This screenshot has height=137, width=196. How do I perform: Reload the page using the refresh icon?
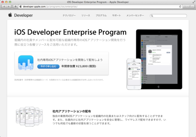point(180,7)
